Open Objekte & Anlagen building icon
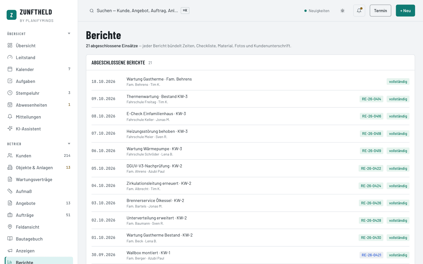The height and width of the screenshot is (264, 423). pos(10,167)
